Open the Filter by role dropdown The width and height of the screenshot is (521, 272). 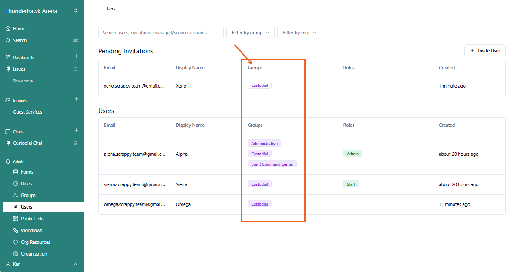(299, 33)
